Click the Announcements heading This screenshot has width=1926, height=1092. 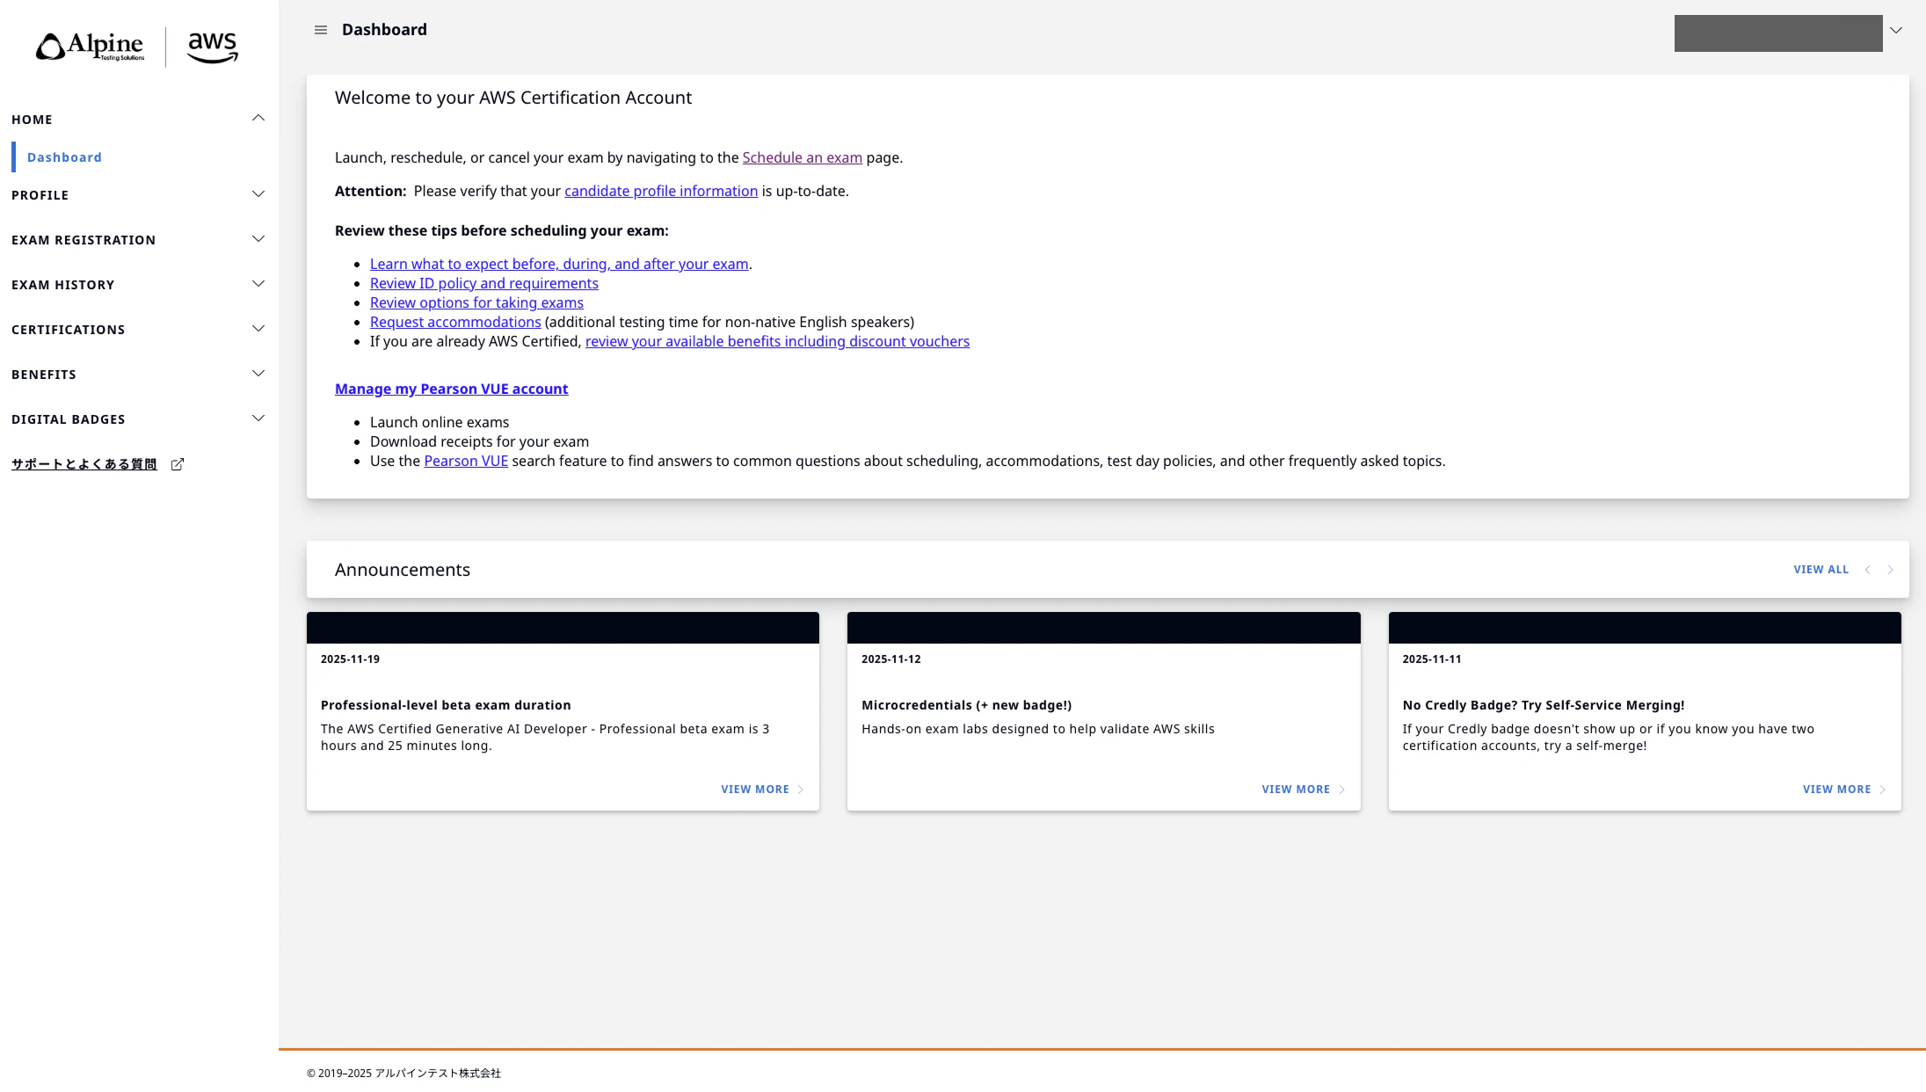coord(403,570)
